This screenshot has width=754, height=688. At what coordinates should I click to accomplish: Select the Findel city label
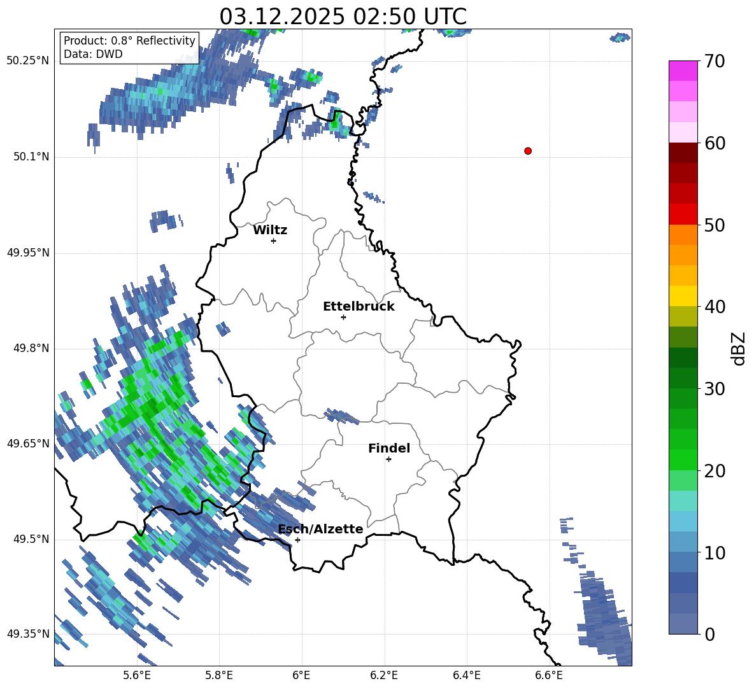[389, 448]
